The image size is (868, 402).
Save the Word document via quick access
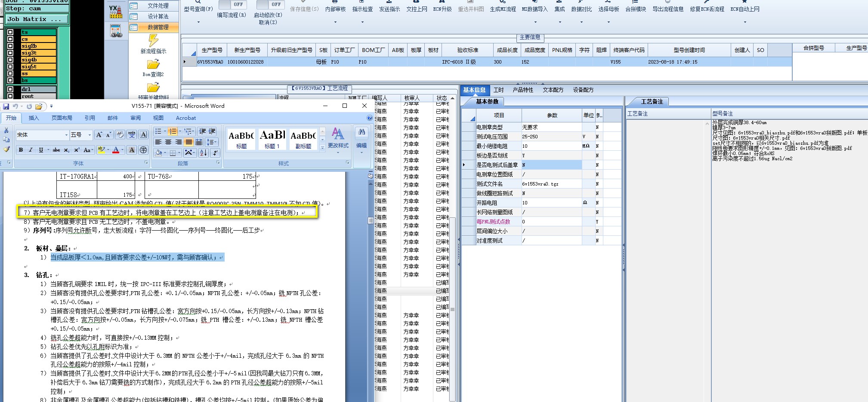[6, 106]
